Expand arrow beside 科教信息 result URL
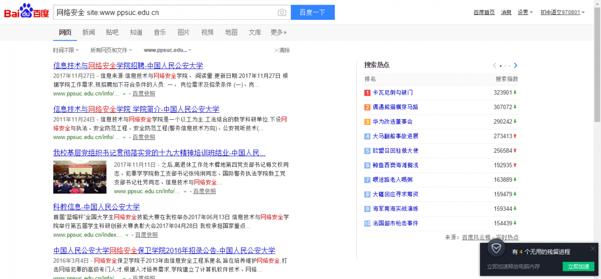The height and width of the screenshot is (279, 601). click(127, 235)
